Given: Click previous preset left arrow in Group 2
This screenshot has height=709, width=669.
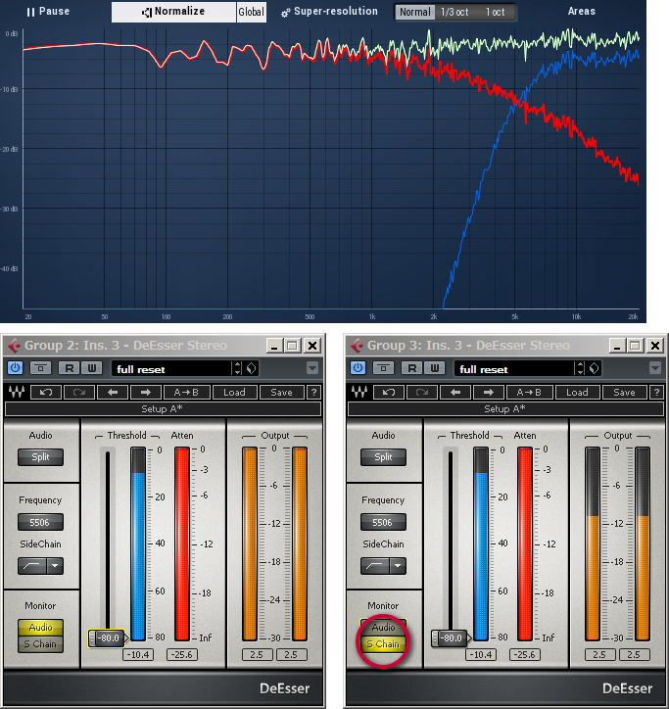Looking at the screenshot, I should 113,393.
